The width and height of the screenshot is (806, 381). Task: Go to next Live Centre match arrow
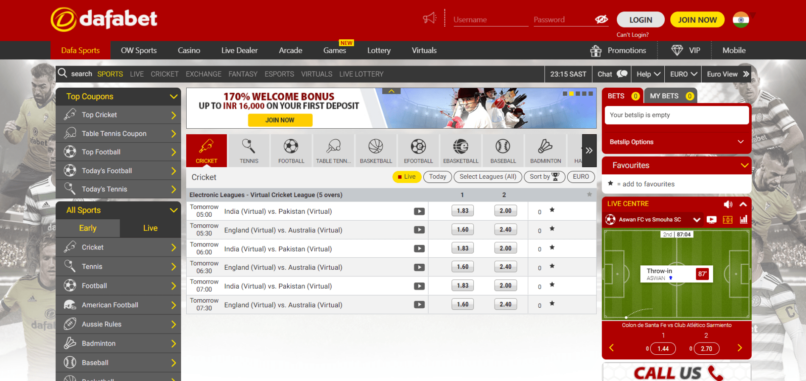[x=740, y=348]
